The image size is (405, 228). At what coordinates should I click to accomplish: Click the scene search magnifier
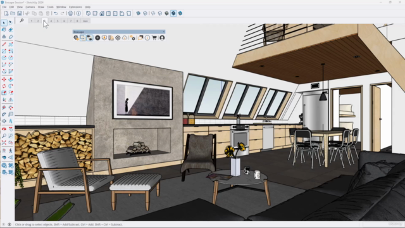22,21
